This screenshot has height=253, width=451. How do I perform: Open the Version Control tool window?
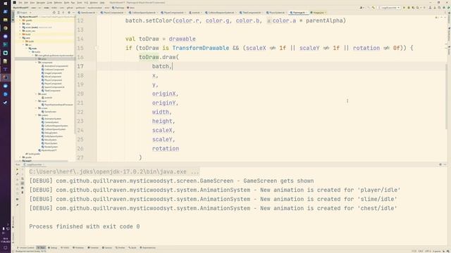(x=25, y=247)
